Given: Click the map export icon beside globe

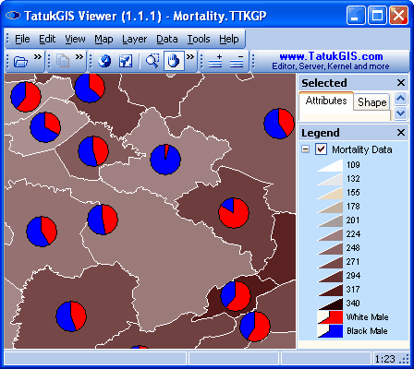Looking at the screenshot, I should point(126,61).
